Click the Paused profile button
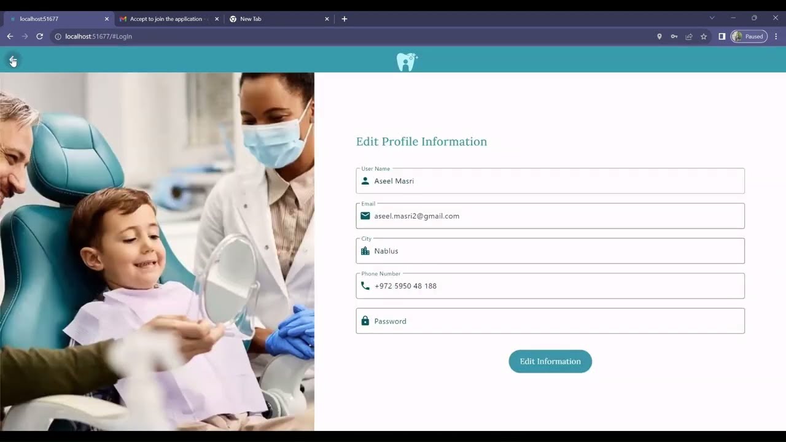The height and width of the screenshot is (442, 786). point(749,36)
